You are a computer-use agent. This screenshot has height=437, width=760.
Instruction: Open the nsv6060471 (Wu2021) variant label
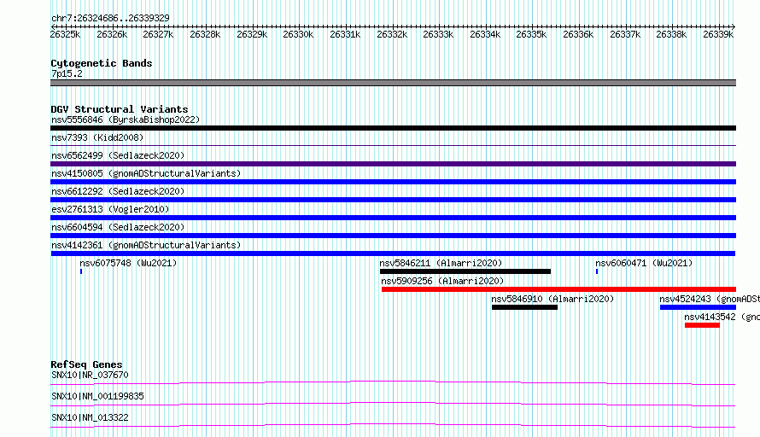click(644, 263)
